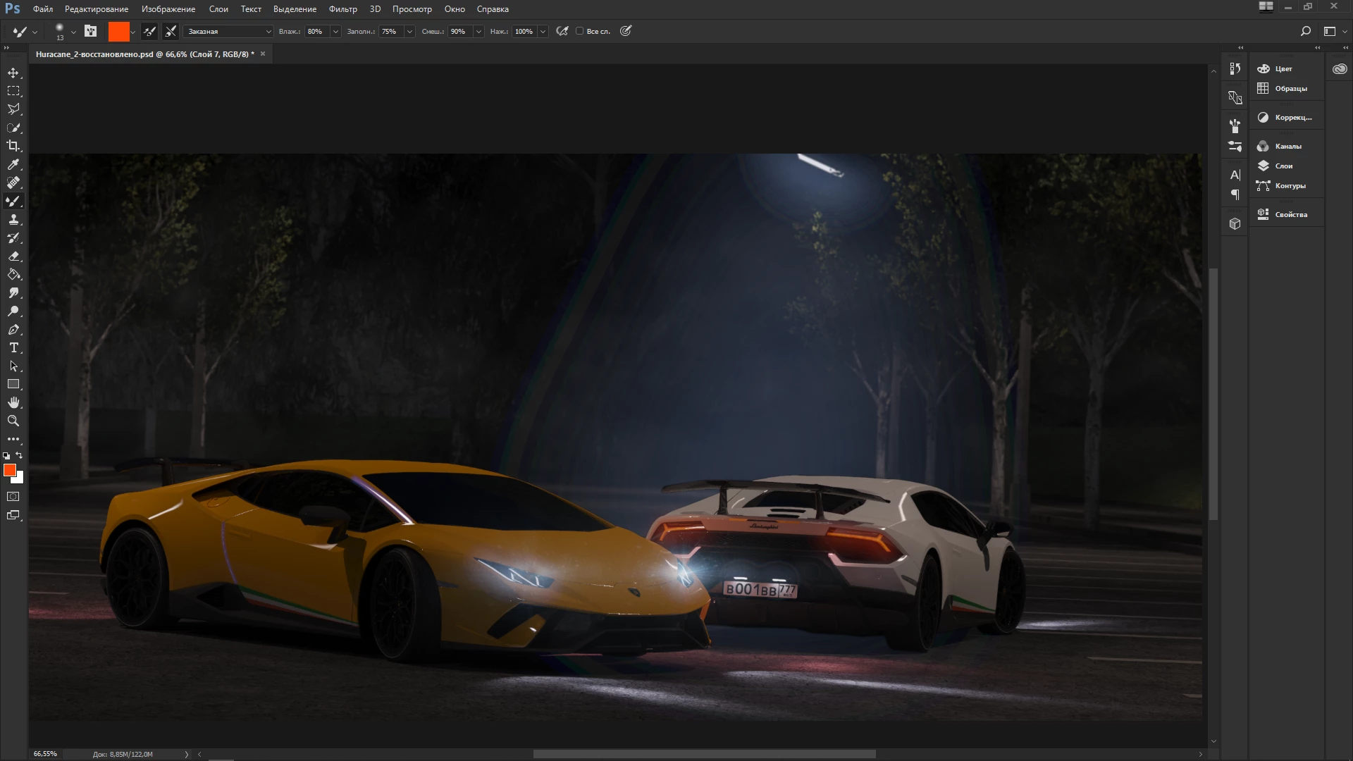This screenshot has height=761, width=1353.
Task: Open the 'Слои' panel button
Action: pos(1283,166)
